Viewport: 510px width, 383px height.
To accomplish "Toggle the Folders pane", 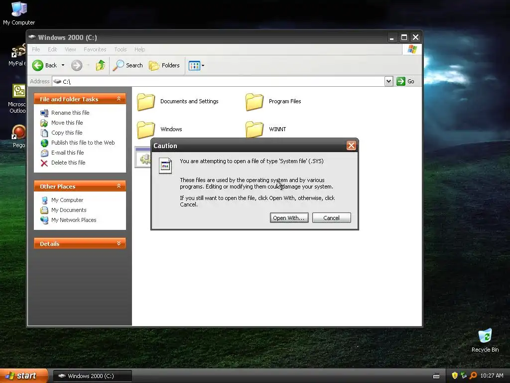I will (164, 65).
